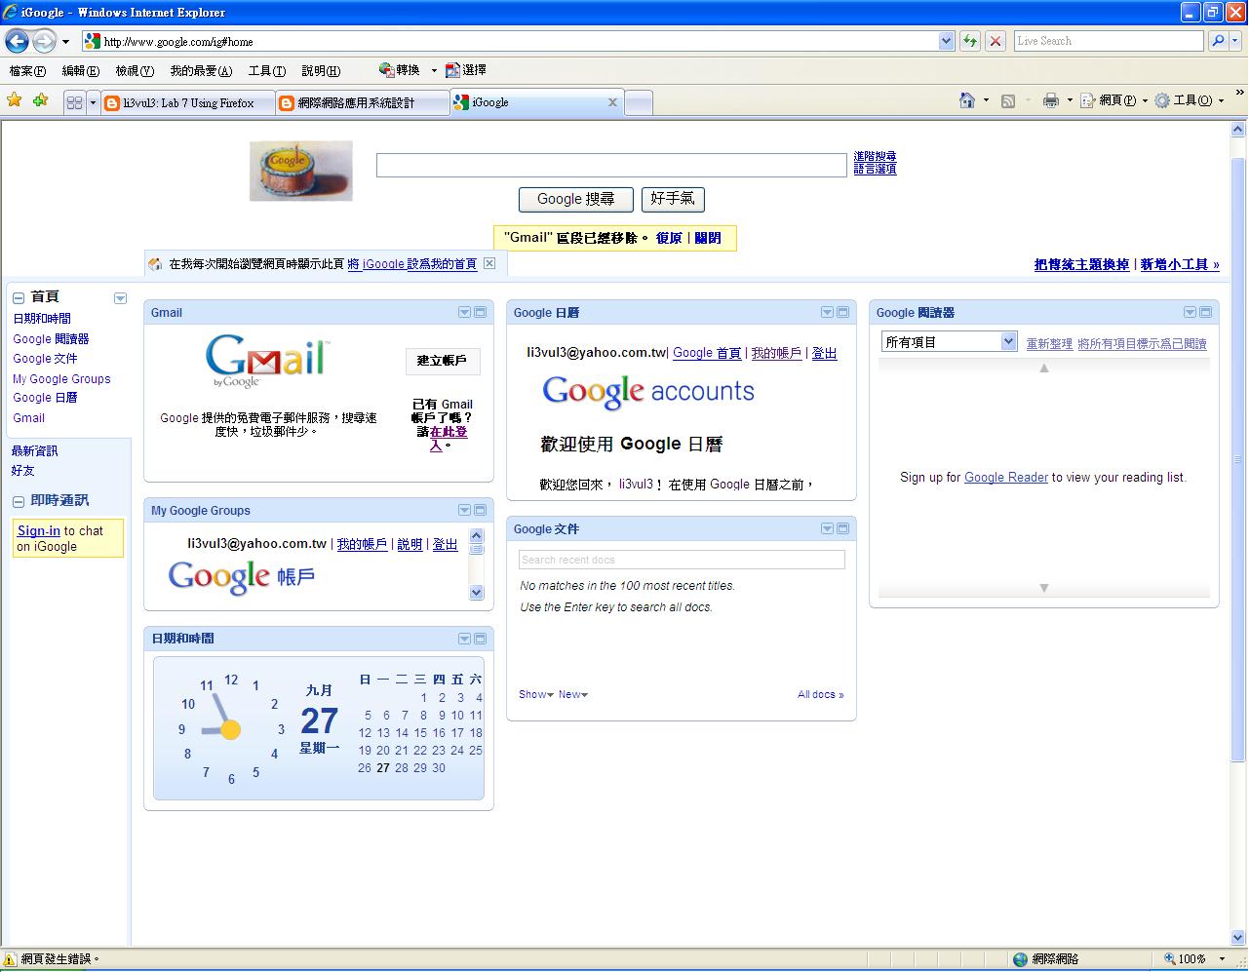The height and width of the screenshot is (972, 1250).
Task: Open the 首頁 tab dropdown arrow
Action: [120, 298]
